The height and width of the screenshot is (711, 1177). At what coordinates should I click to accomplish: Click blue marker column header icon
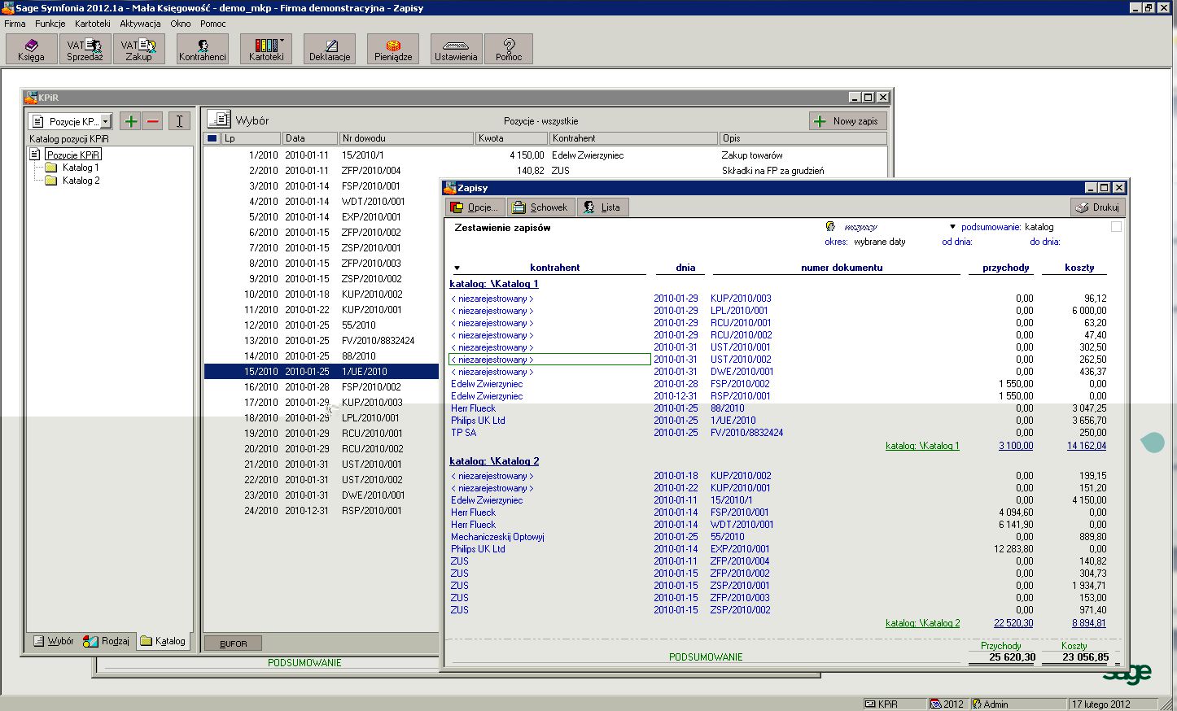coord(212,138)
